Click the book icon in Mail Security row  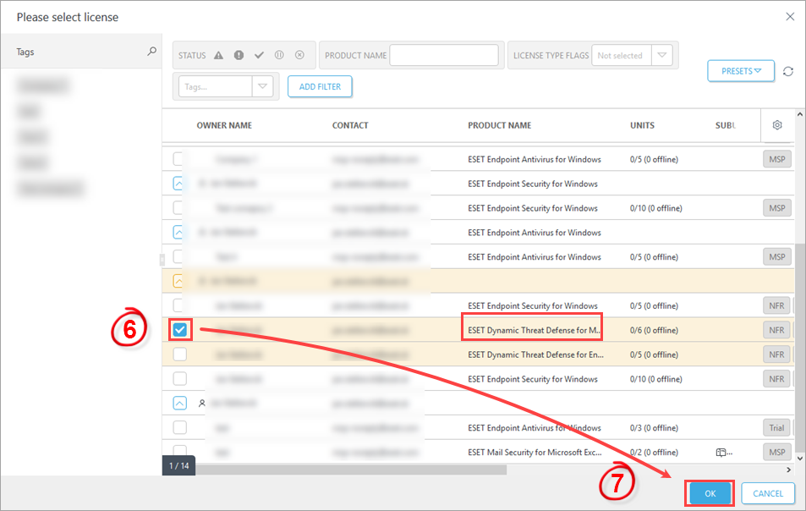721,453
